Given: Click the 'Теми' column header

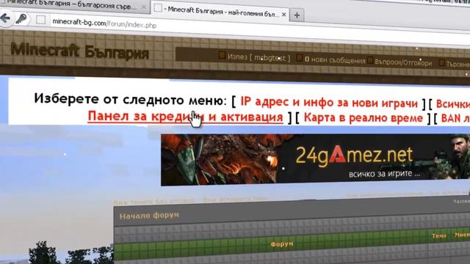Looking at the screenshot, I should tap(439, 236).
